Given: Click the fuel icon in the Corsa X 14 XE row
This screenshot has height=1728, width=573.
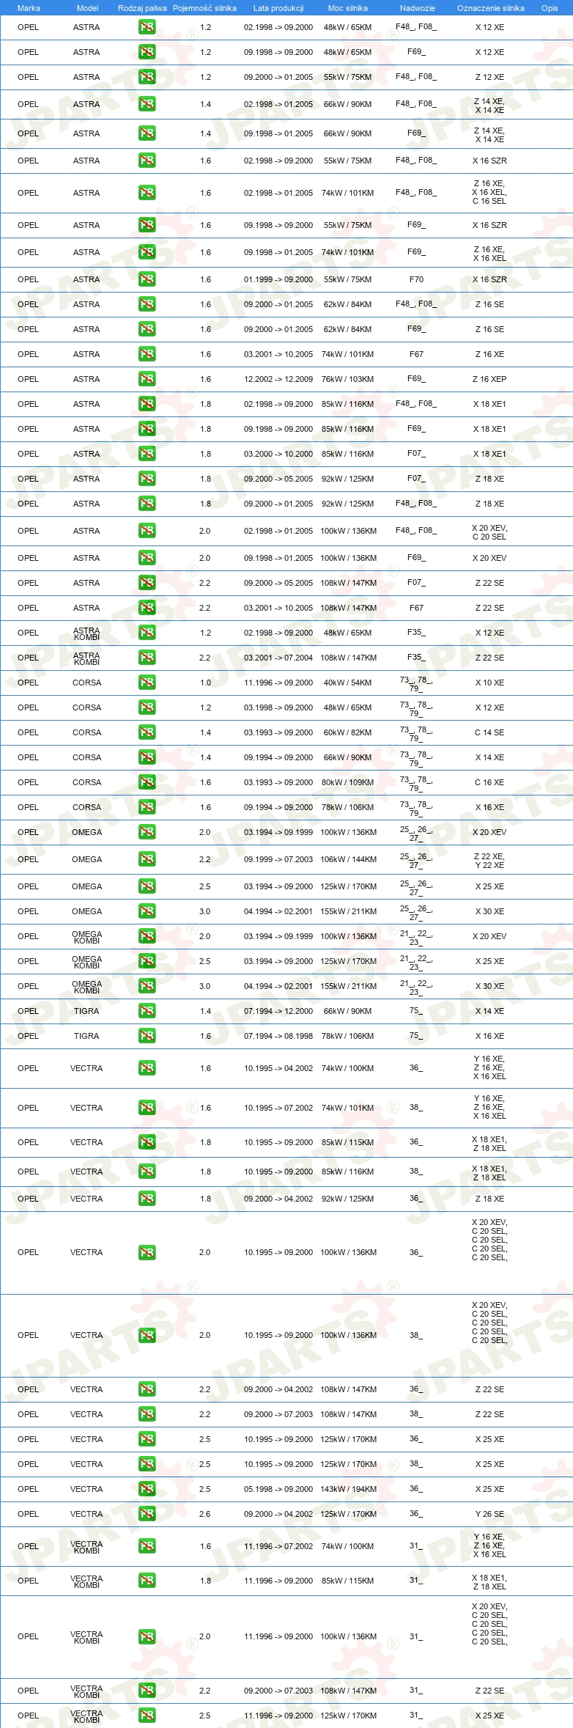Looking at the screenshot, I should 147,757.
